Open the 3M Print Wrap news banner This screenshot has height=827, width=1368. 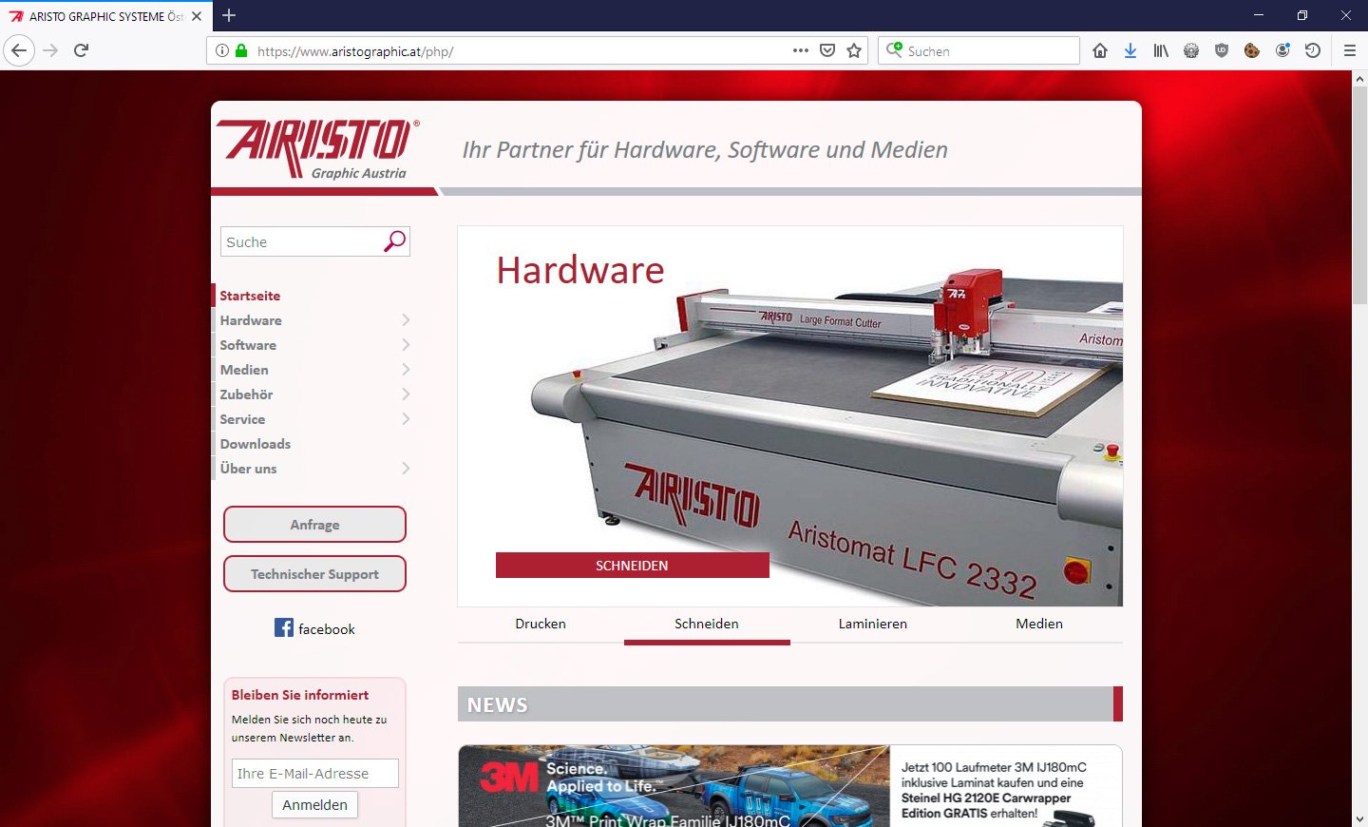point(789,785)
